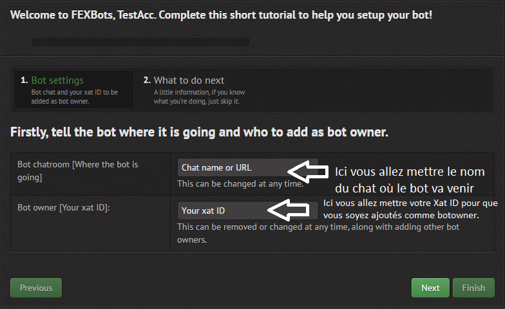Click hint about removing or changing bot owners
505x309 pixels.
318,233
